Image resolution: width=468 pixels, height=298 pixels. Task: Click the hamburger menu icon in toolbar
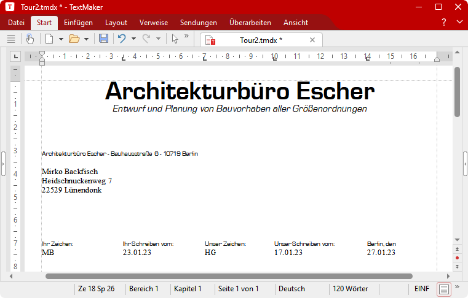pos(10,39)
